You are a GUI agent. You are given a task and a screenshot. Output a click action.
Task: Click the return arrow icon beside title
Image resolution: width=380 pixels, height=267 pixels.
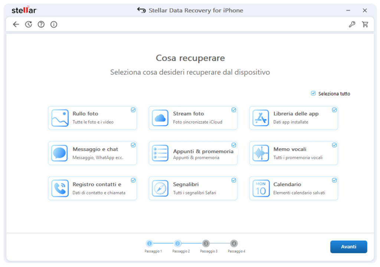[141, 10]
